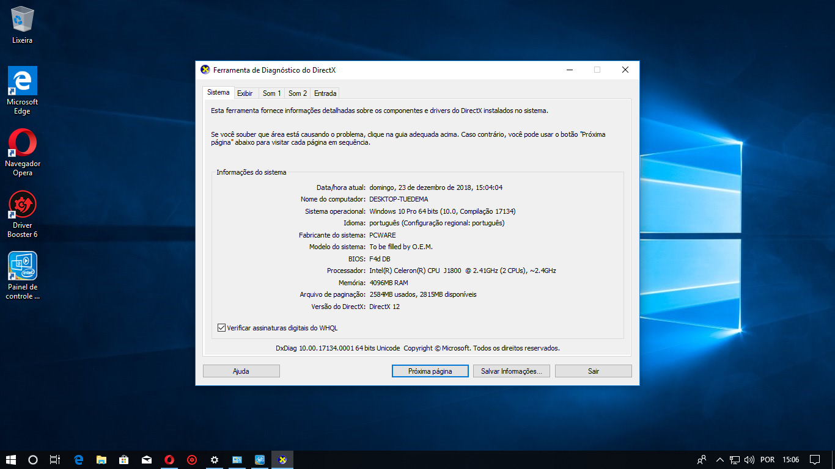Open the volume speaker tray icon
835x469 pixels.
[750, 460]
